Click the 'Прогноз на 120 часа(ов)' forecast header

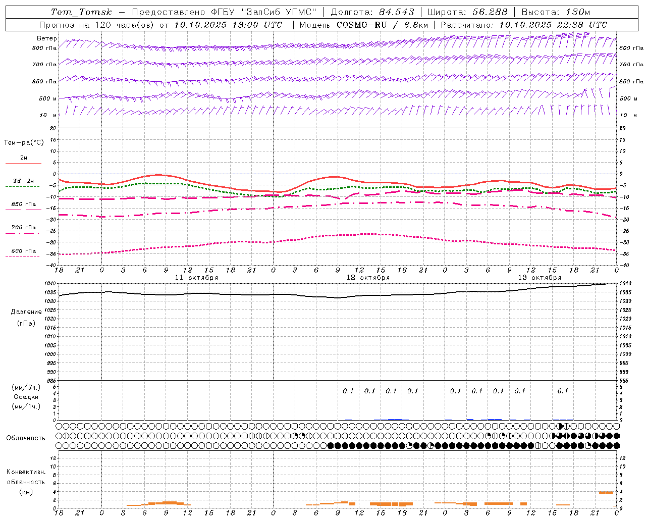(x=97, y=25)
